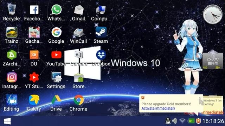
Task: Open the Galery icon
Action: [x=34, y=100]
